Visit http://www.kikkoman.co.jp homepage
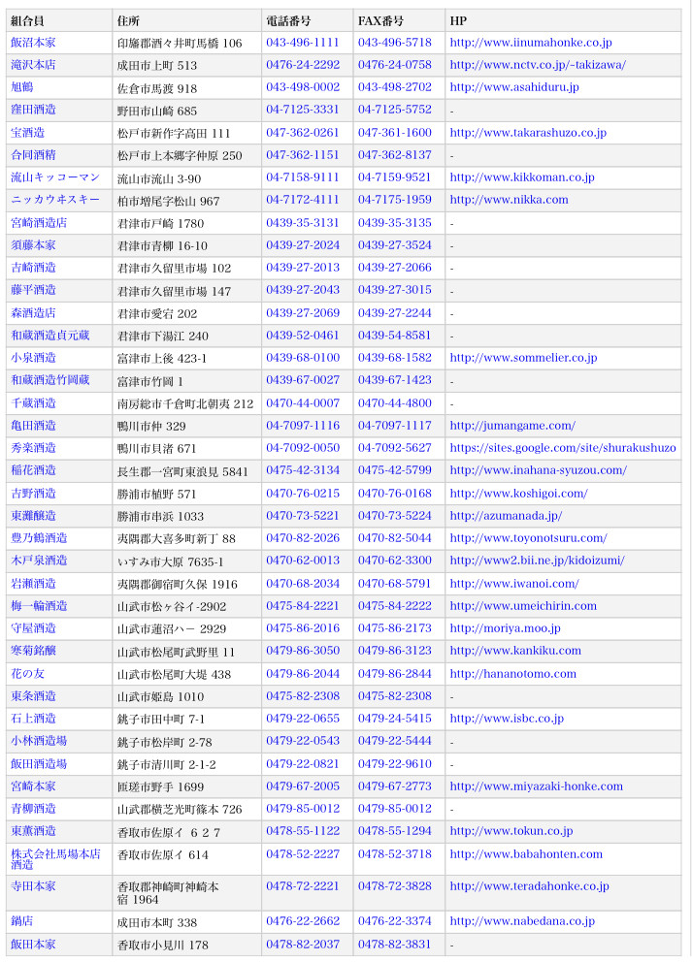The width and height of the screenshot is (692, 962). click(x=522, y=177)
